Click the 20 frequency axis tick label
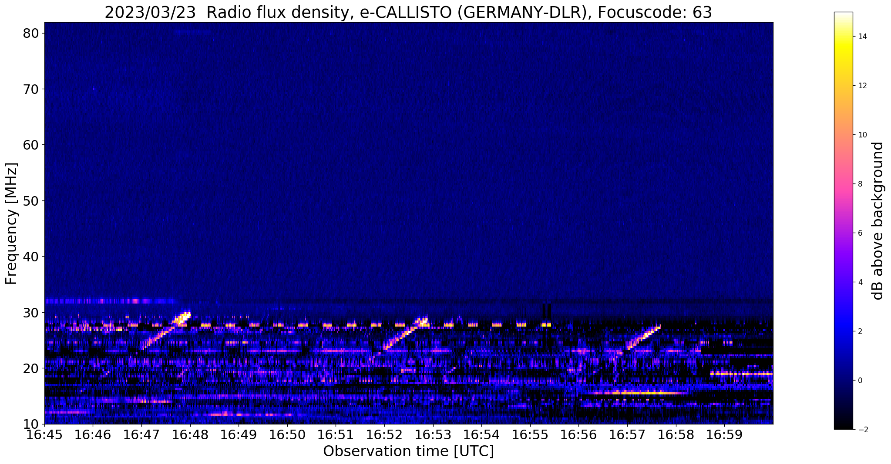Screen dimensions: 891x464 tap(31, 368)
